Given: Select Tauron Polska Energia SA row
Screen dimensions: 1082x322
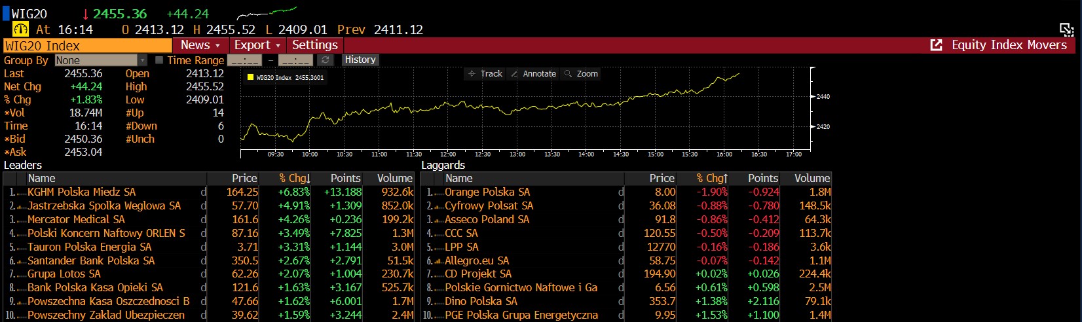Looking at the screenshot, I should (x=209, y=247).
